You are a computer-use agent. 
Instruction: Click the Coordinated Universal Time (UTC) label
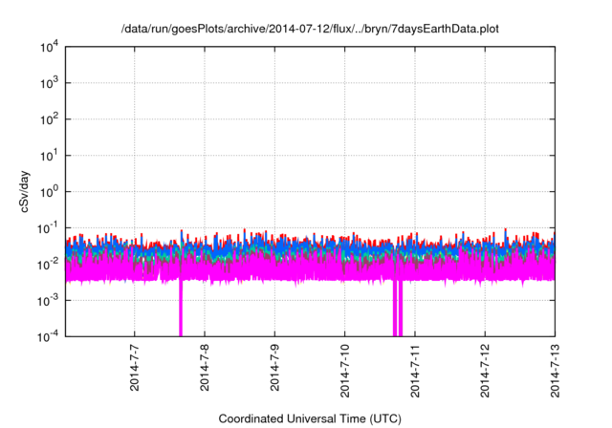click(310, 418)
